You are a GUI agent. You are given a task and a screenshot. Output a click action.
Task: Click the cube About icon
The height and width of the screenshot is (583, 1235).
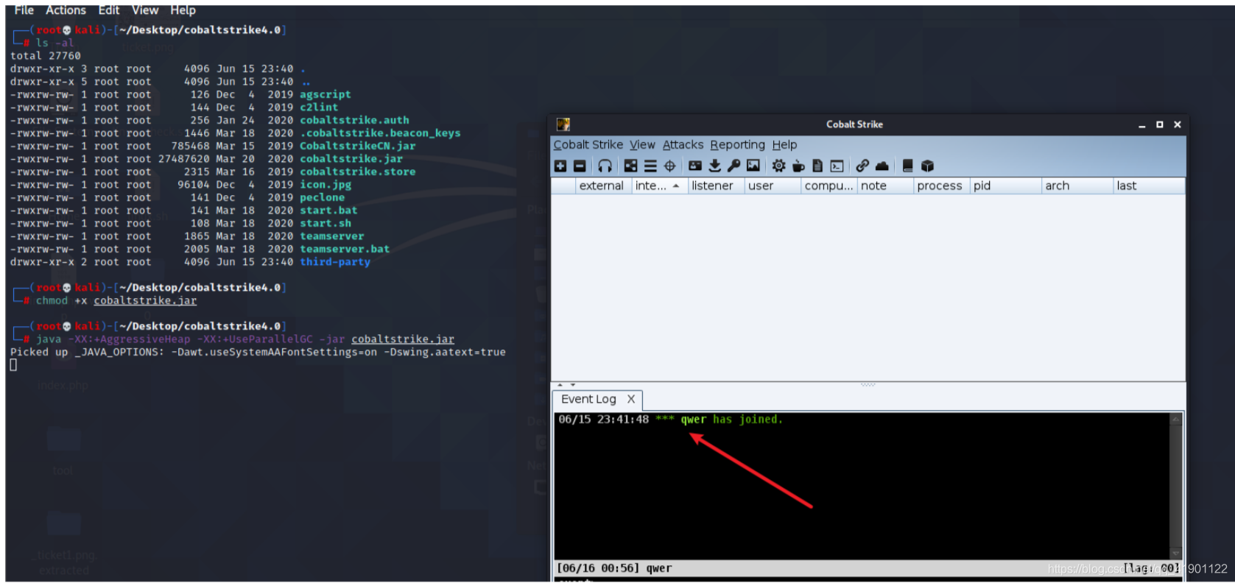927,166
